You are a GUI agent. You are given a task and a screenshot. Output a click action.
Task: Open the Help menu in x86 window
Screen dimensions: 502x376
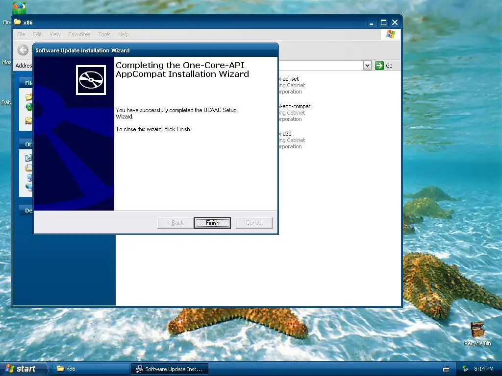[123, 34]
